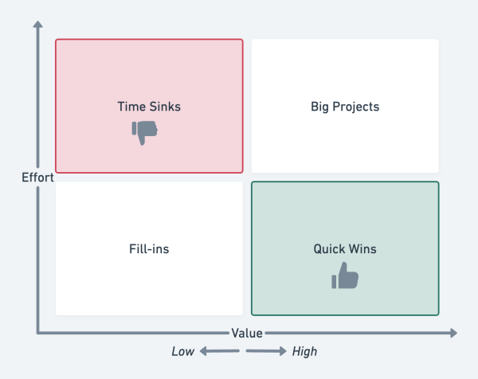Viewport: 478px width, 379px height.
Task: Click the upward arrowhead atop the Effort axis
Action: pyautogui.click(x=37, y=25)
